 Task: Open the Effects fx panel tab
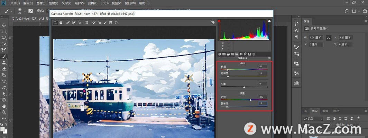pyautogui.click(x=245, y=54)
